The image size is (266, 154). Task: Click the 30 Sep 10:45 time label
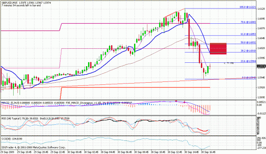pos(158,152)
